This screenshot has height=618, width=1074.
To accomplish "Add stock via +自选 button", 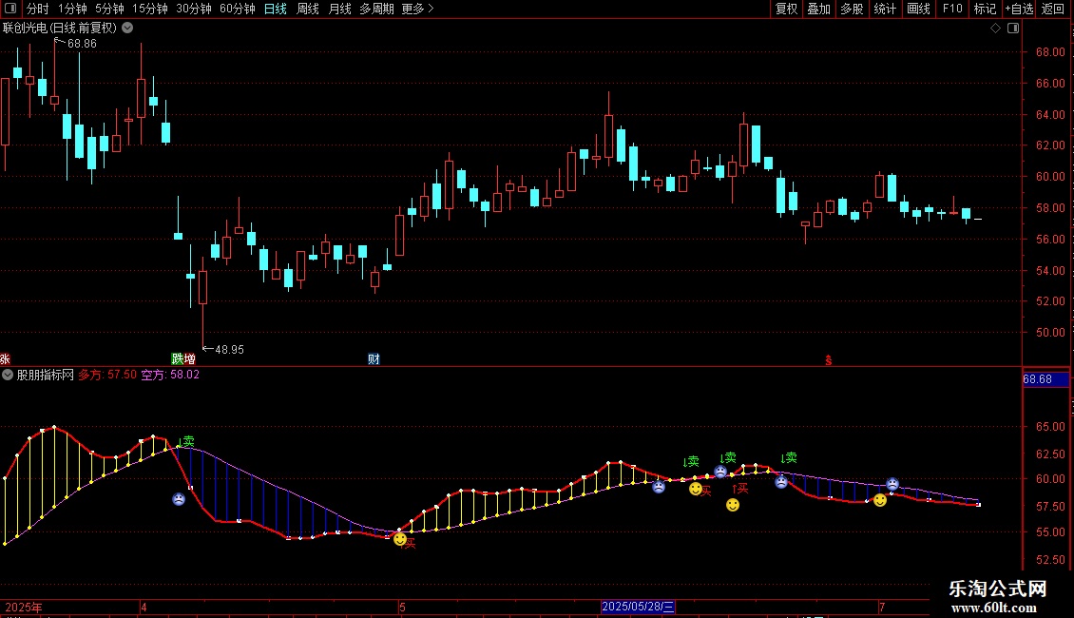I will (1019, 9).
